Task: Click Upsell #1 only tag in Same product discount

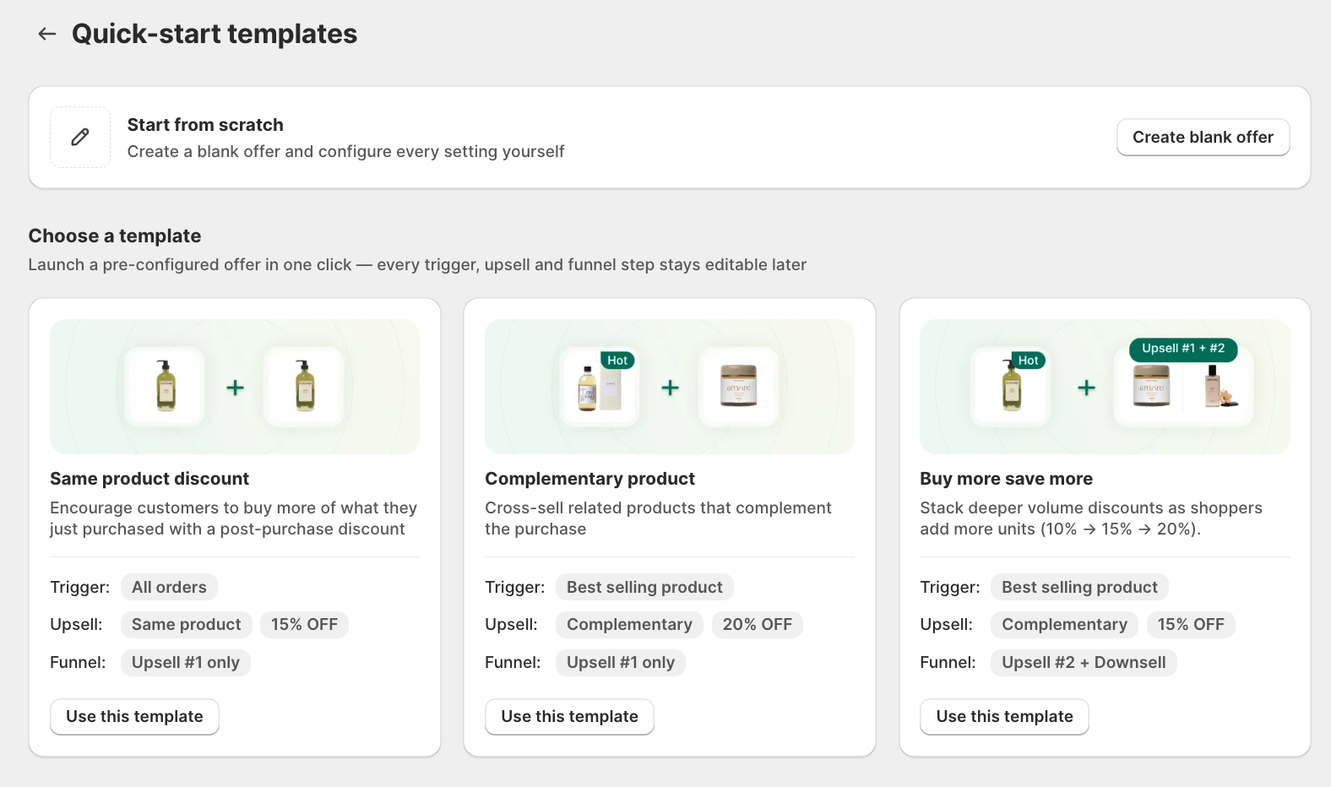Action: click(186, 663)
